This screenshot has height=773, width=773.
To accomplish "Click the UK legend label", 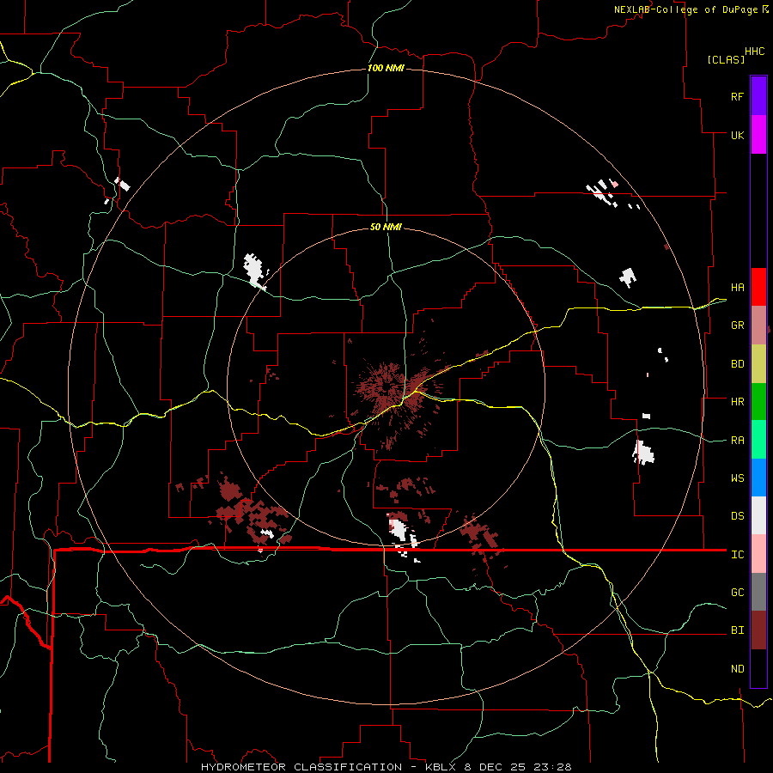I will click(737, 135).
